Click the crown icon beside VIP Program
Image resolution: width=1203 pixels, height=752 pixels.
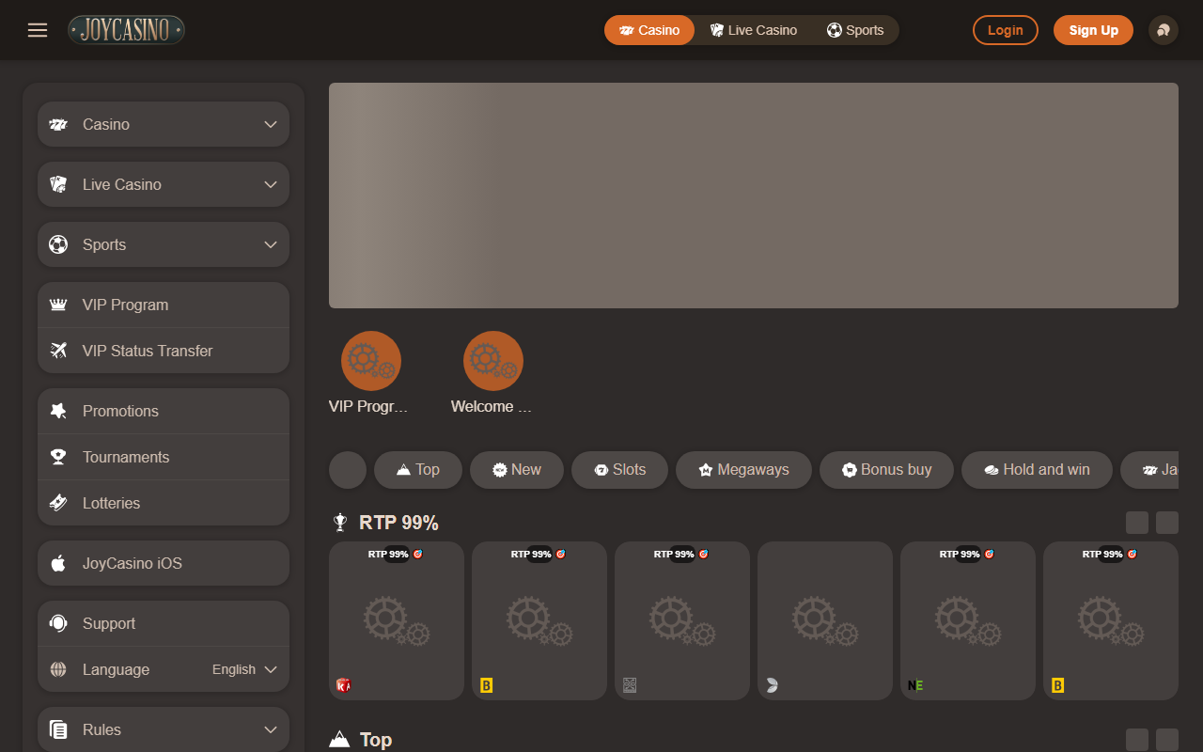pos(58,305)
